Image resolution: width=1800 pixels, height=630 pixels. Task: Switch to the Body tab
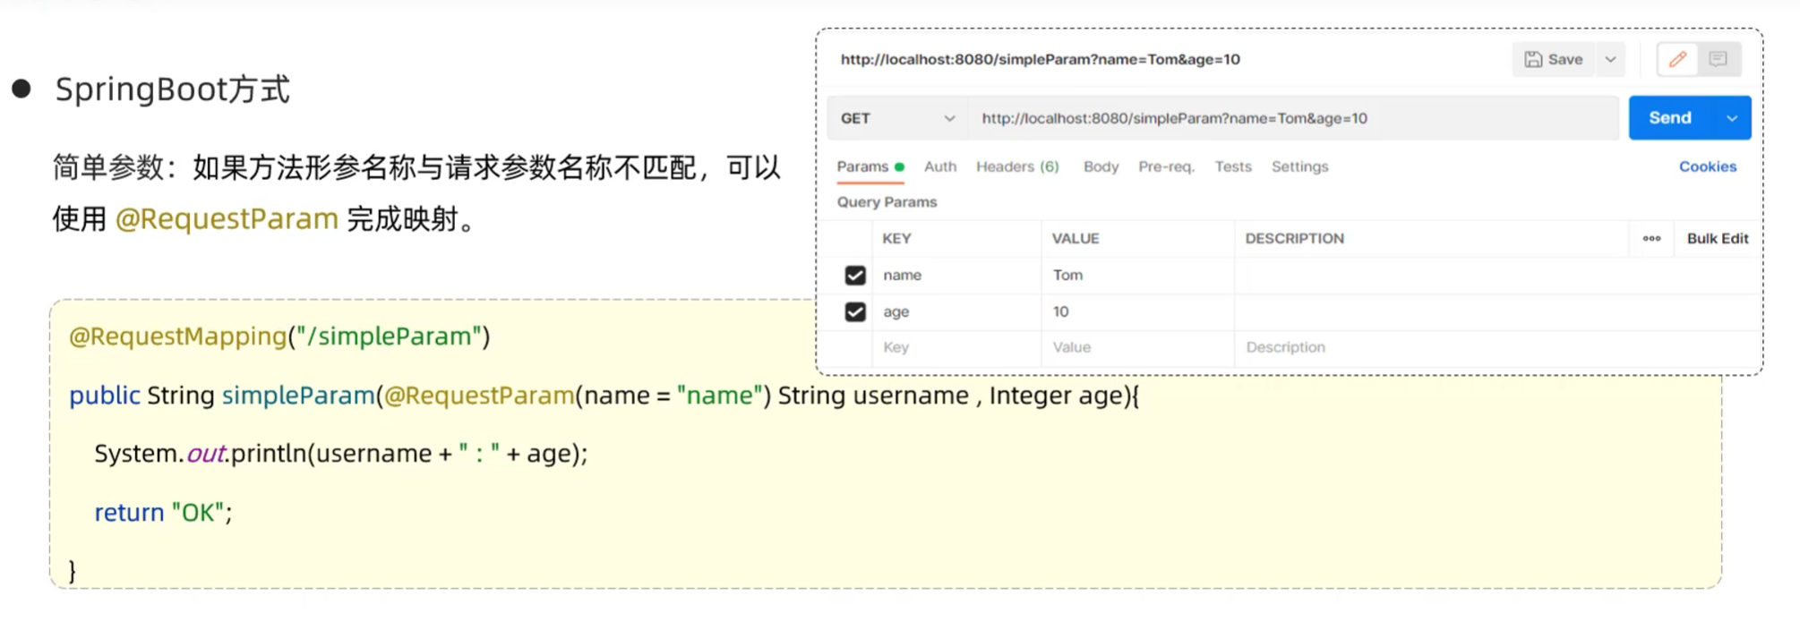(x=1101, y=166)
